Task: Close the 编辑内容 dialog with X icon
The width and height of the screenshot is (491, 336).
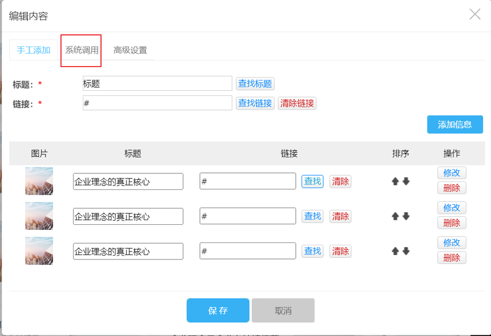Action: coord(475,15)
